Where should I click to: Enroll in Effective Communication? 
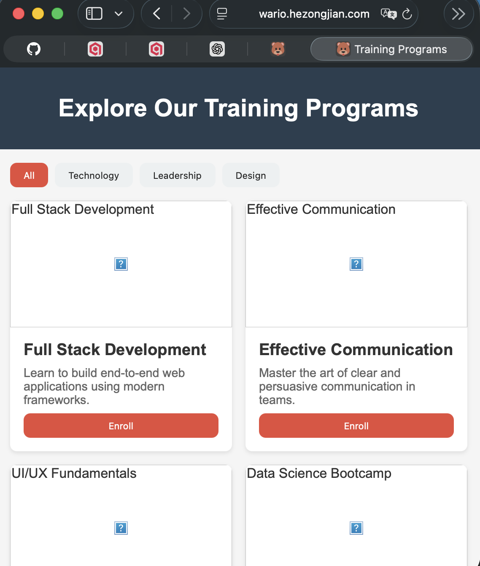coord(356,426)
